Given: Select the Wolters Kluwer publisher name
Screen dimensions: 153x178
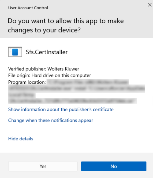Looking at the screenshot, I should (63, 69).
